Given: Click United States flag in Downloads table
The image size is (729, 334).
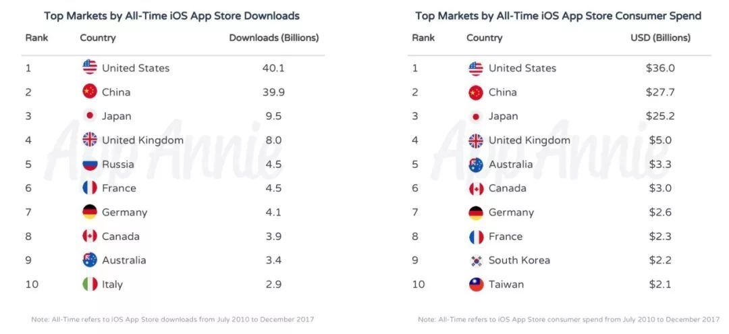Looking at the screenshot, I should tap(90, 67).
